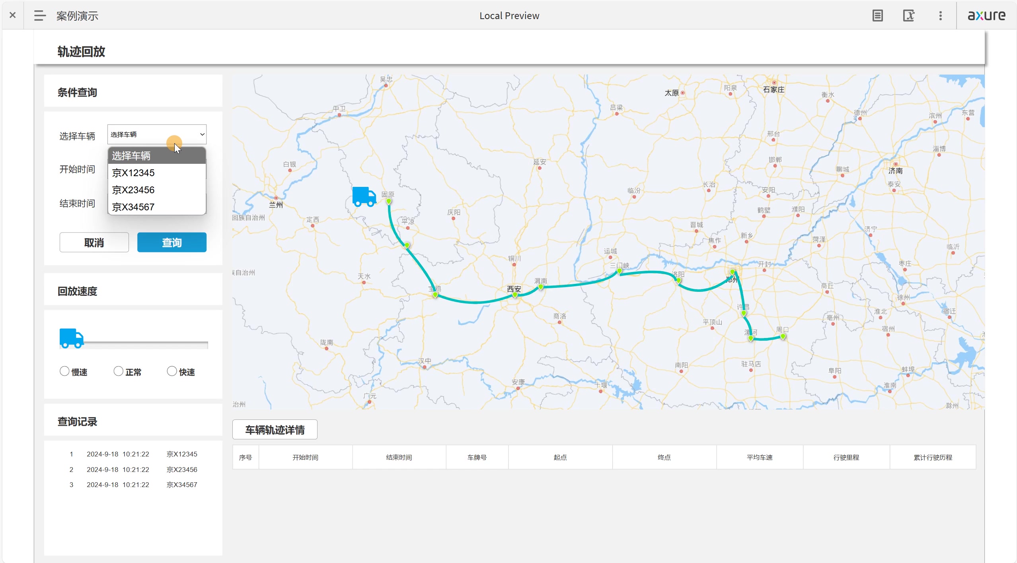Screen dimensions: 1017x563
Task: Collapse the 选择车辆 dropdown arrow
Action: point(202,134)
